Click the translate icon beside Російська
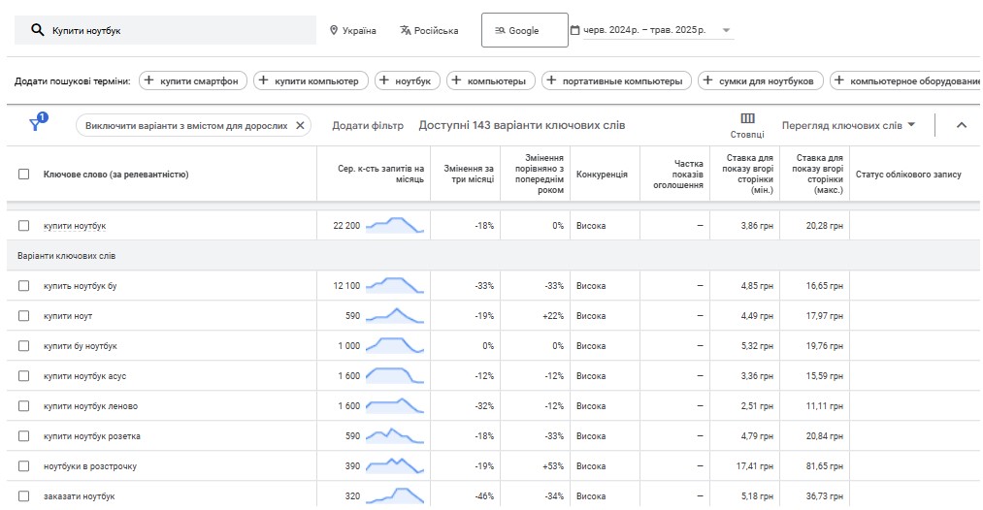This screenshot has height=510, width=983. tap(406, 30)
